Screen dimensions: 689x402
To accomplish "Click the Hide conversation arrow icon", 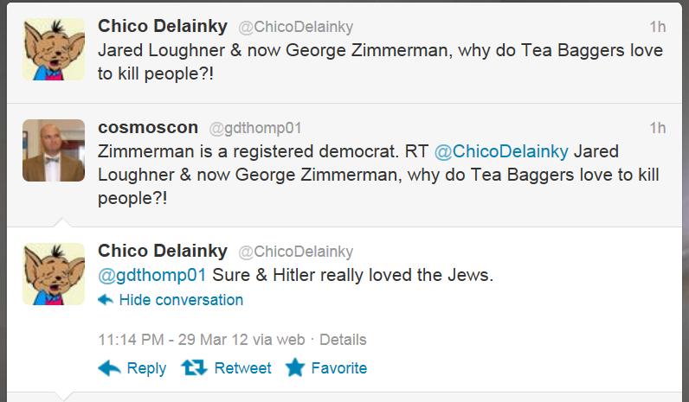I will click(x=106, y=300).
